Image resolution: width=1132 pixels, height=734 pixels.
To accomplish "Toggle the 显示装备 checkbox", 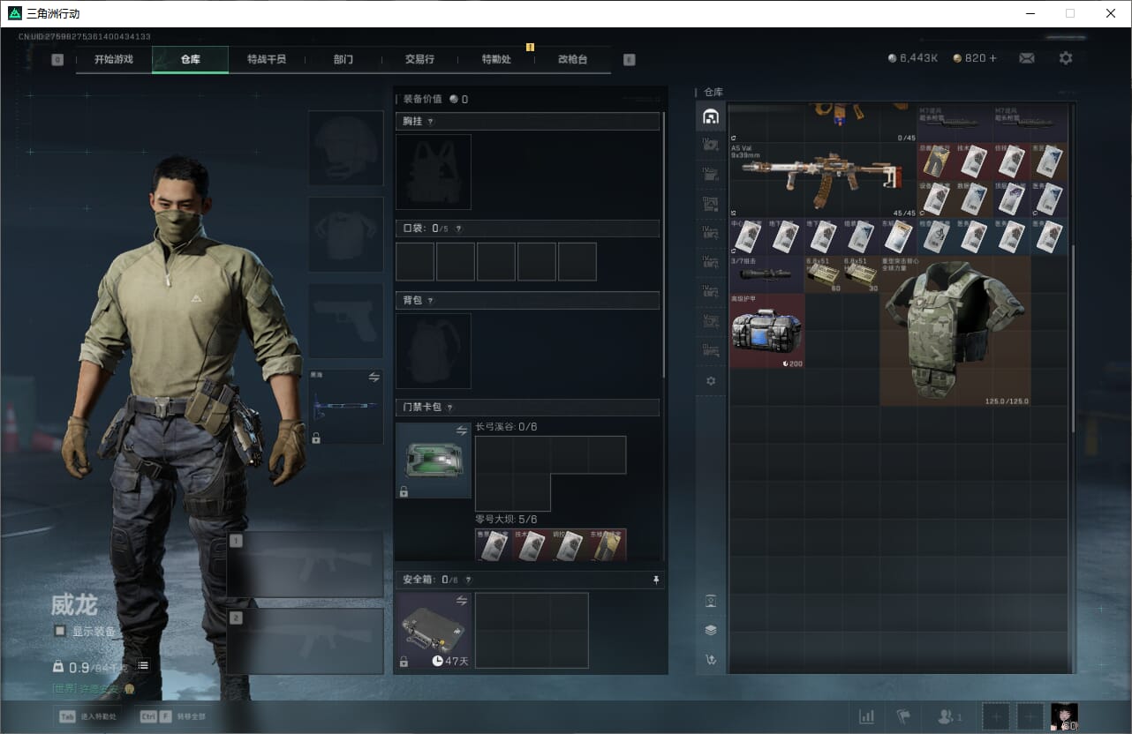I will point(60,631).
